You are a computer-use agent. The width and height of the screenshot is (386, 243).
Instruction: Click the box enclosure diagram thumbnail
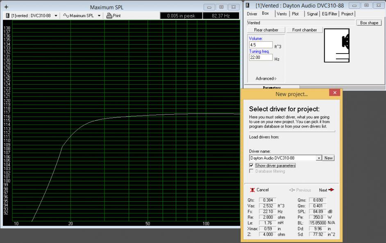click(x=337, y=45)
